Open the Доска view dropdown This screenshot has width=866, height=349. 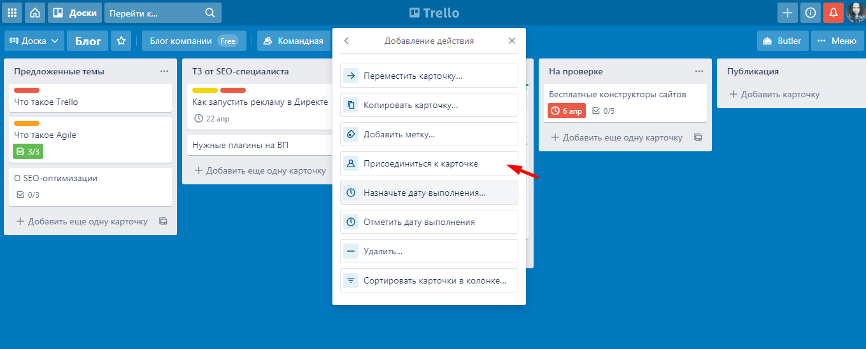(x=34, y=41)
